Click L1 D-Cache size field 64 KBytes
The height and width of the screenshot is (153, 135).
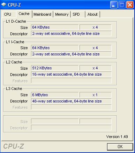55,27
